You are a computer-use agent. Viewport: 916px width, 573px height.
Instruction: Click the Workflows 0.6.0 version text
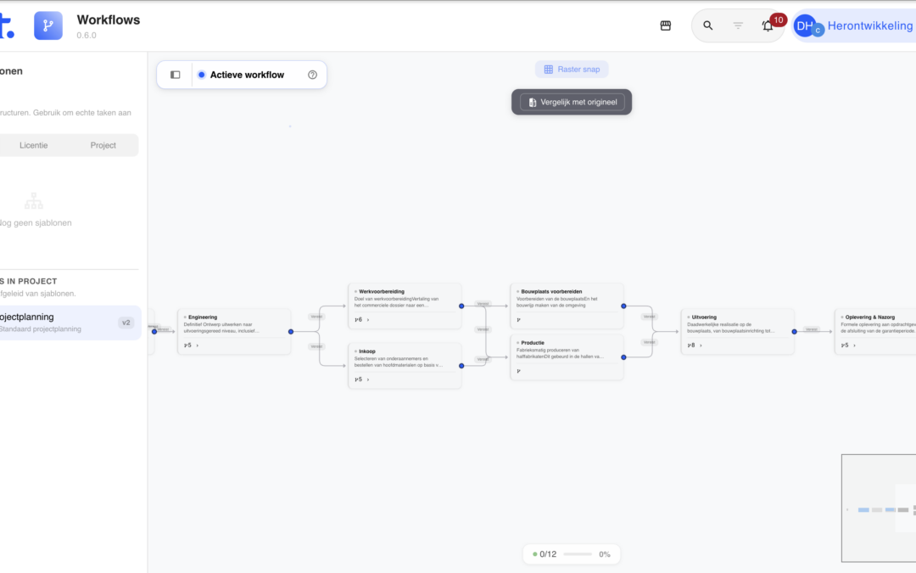click(87, 35)
